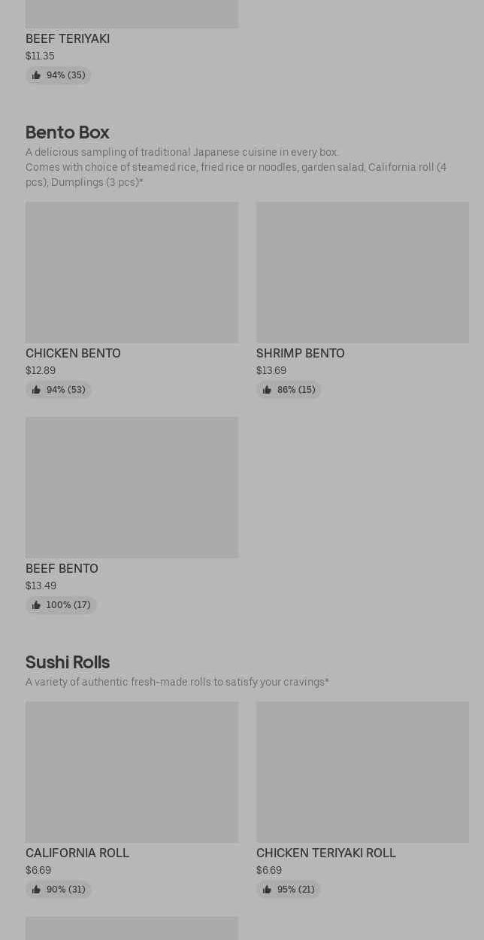Click the Sushi Rolls section heading
Image resolution: width=484 pixels, height=940 pixels.
coord(68,662)
